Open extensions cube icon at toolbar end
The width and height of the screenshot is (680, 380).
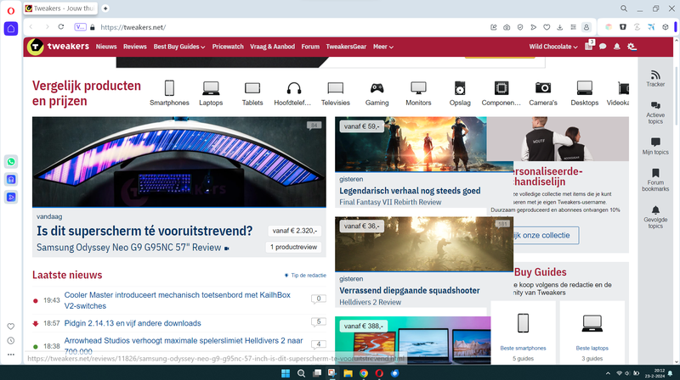(x=666, y=27)
